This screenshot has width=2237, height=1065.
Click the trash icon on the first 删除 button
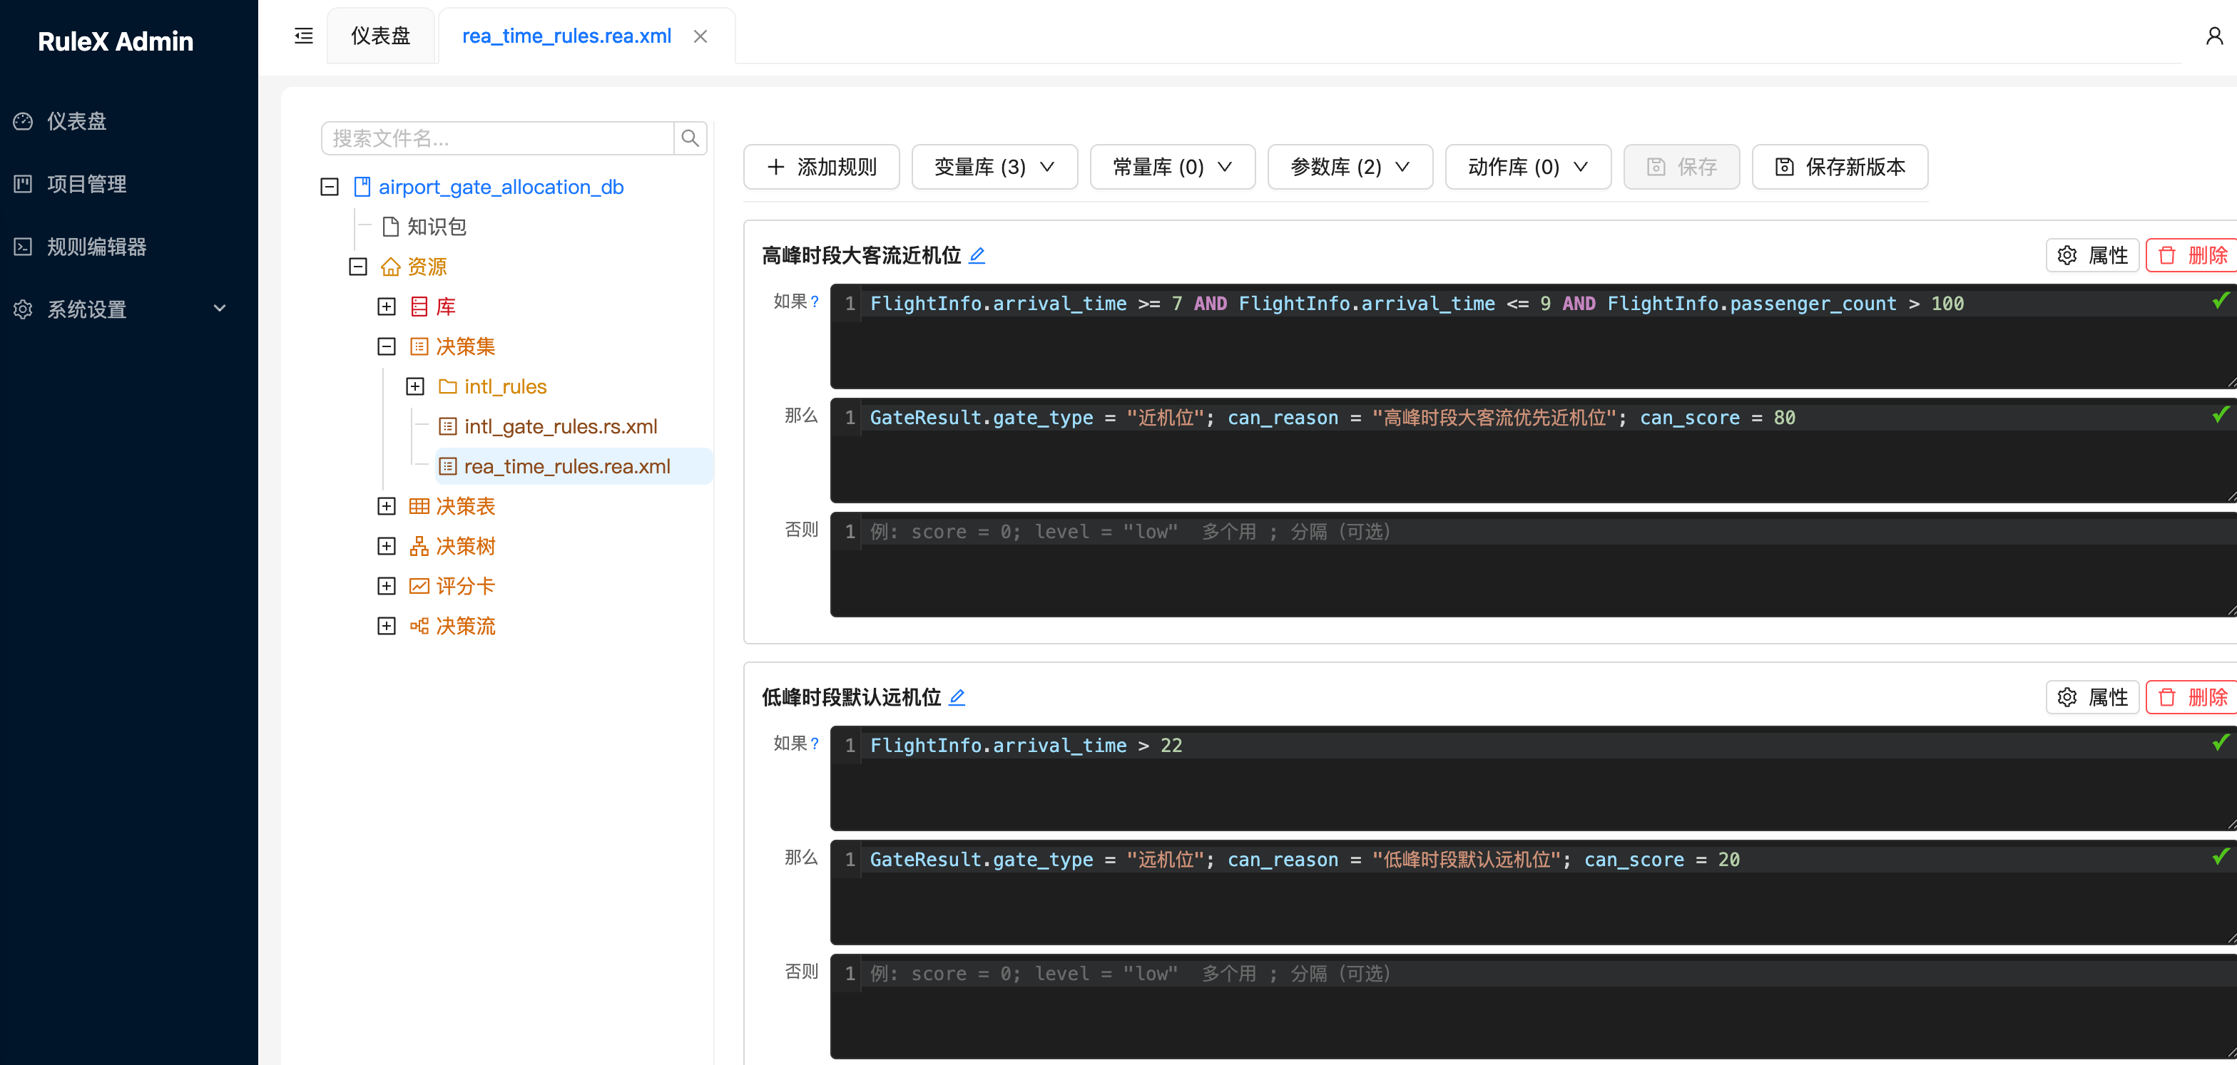pyautogui.click(x=2166, y=255)
